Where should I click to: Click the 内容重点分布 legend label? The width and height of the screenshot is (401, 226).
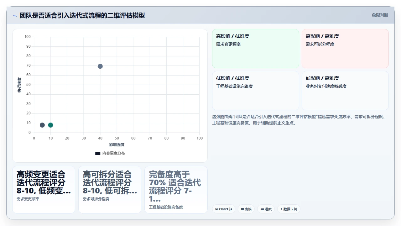114,153
